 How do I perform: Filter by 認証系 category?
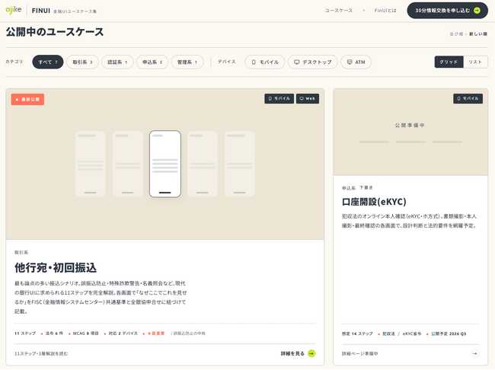point(117,62)
